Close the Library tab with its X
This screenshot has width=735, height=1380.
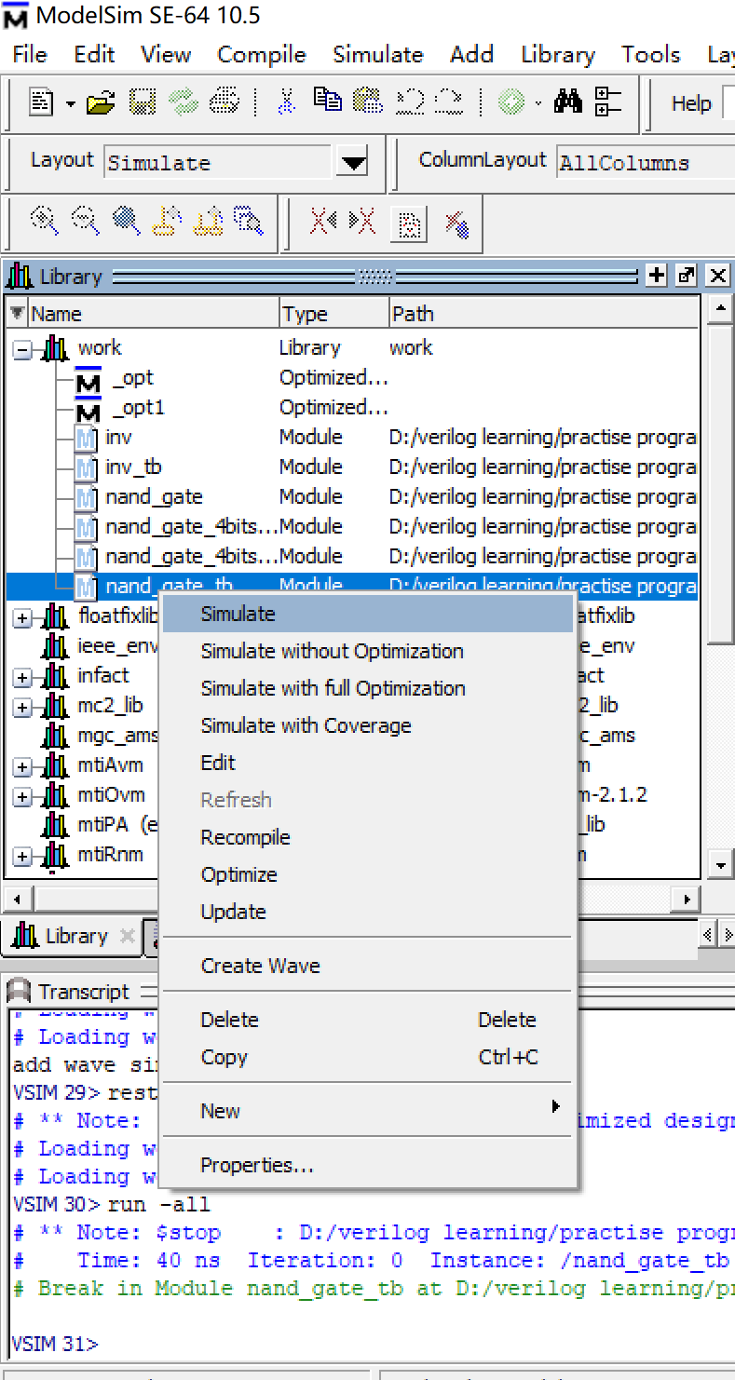click(x=128, y=937)
